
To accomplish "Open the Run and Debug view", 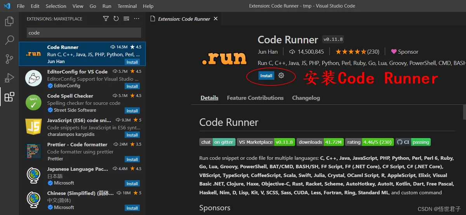I will [9, 78].
